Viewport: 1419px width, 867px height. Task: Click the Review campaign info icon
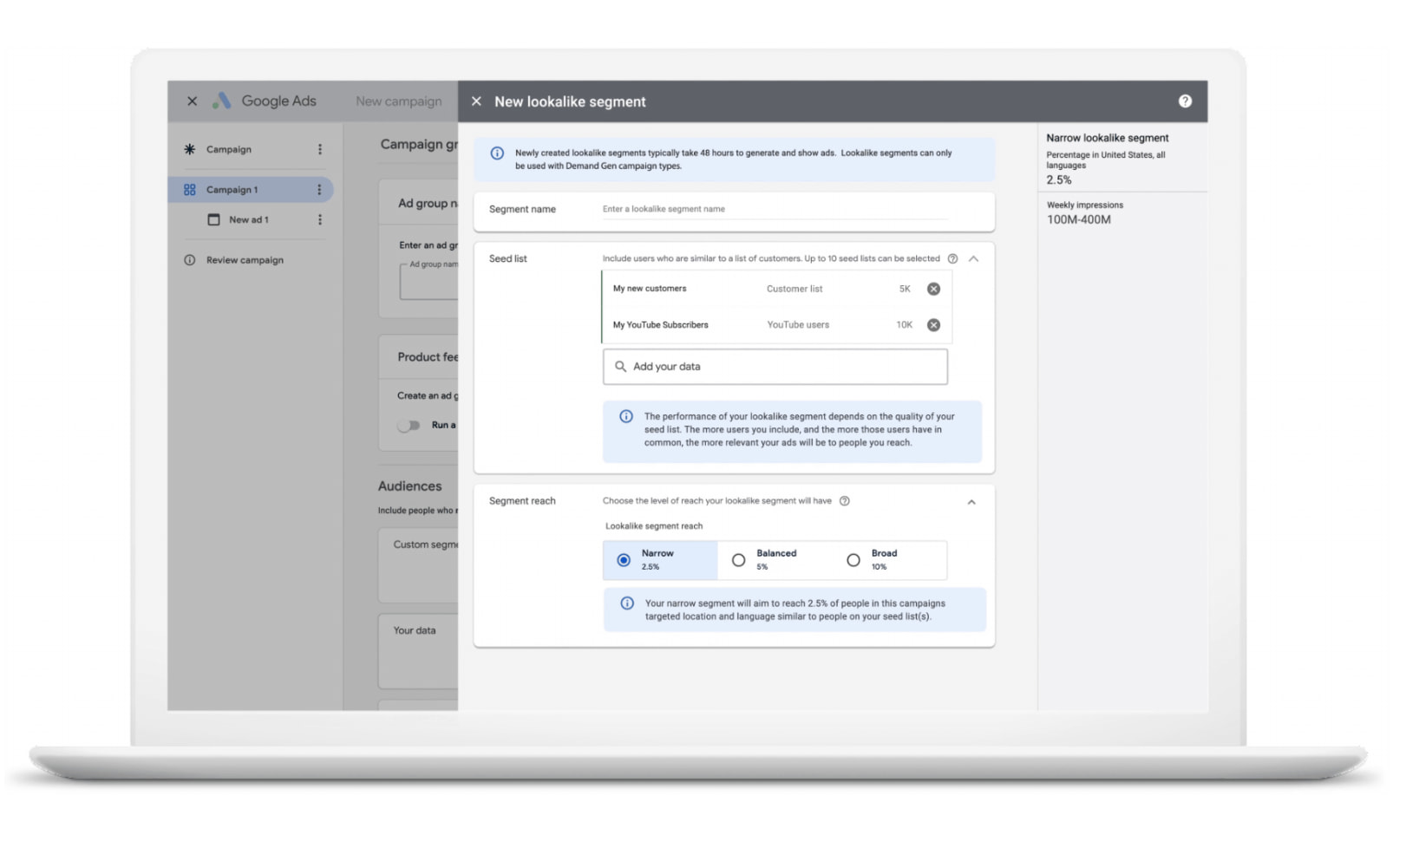[190, 260]
